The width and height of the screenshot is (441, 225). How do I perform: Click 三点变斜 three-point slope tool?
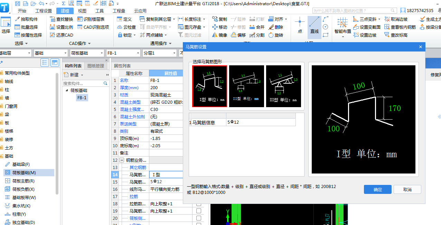(367, 19)
